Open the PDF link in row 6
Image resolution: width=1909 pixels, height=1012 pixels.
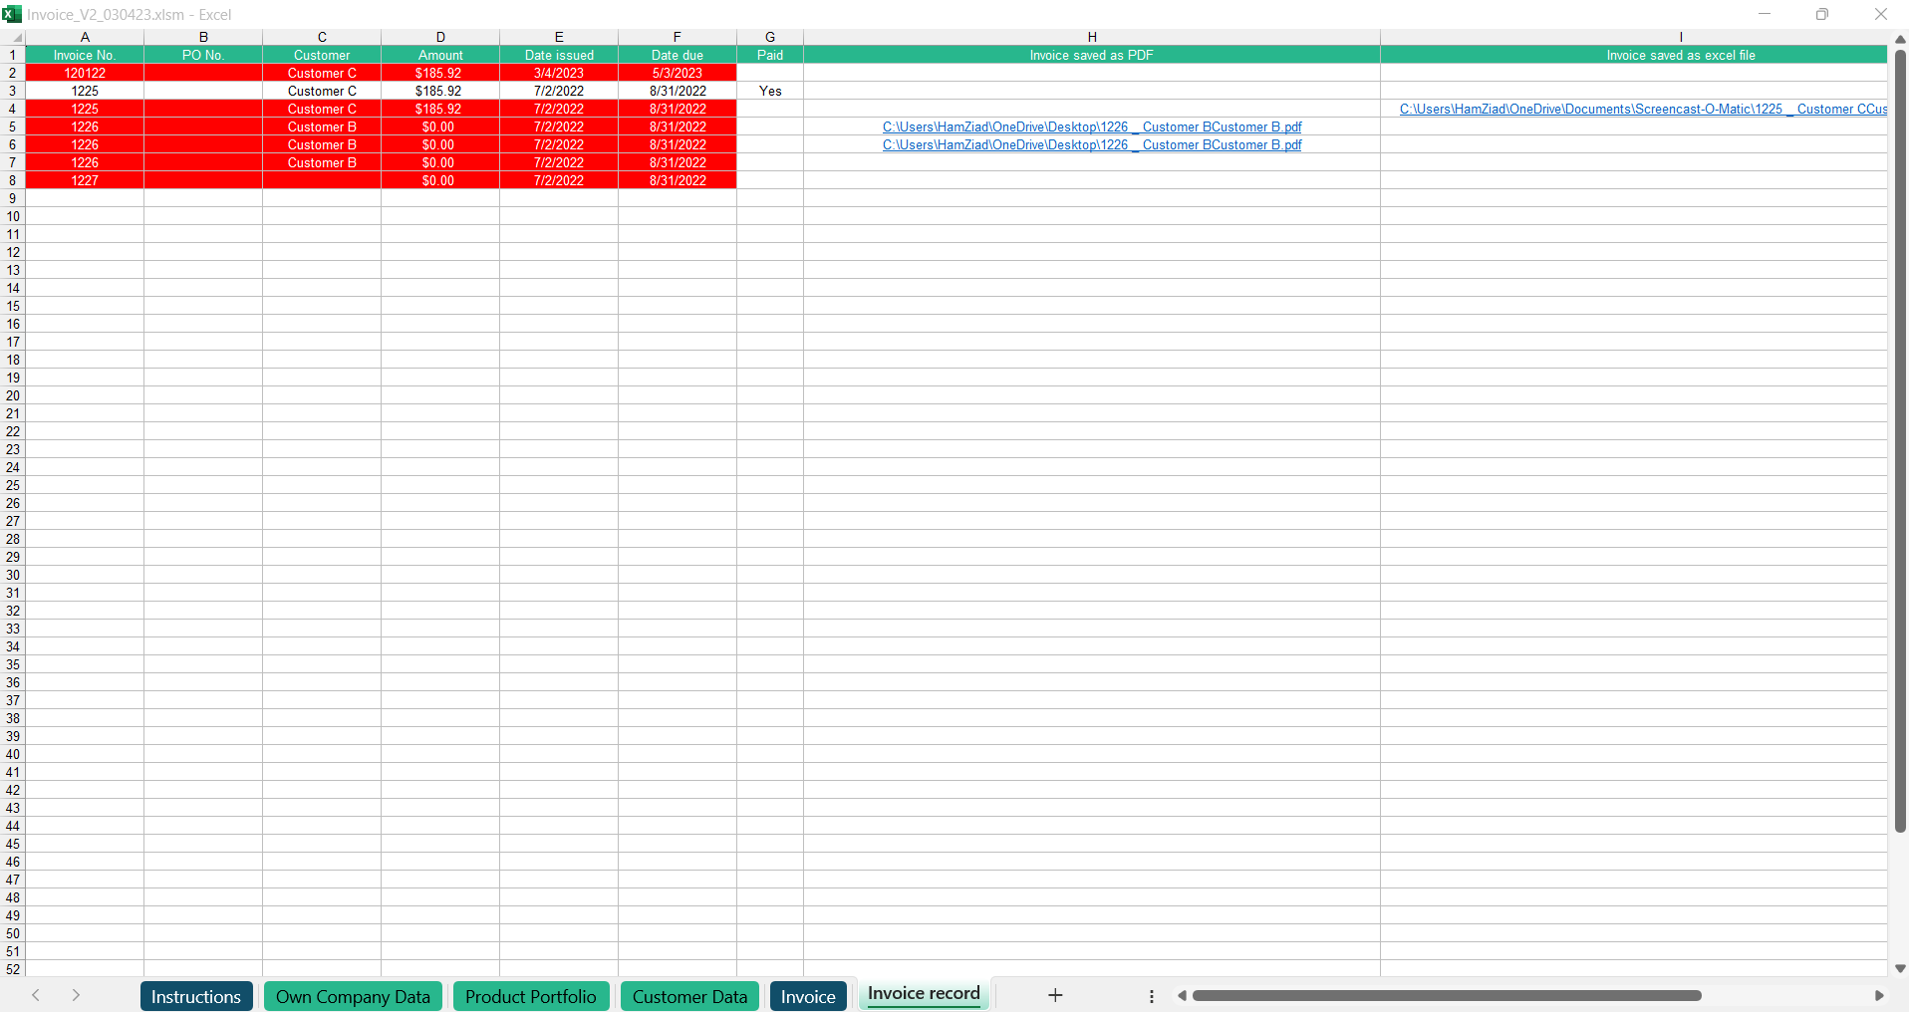(x=1092, y=144)
